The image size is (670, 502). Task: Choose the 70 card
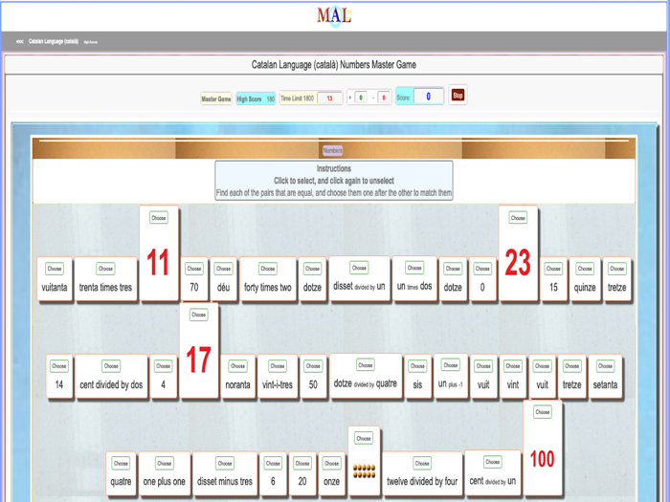[x=194, y=269]
